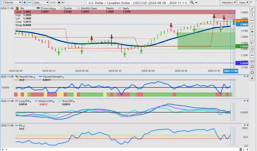Select the circle shape drawing tool

[252, 73]
